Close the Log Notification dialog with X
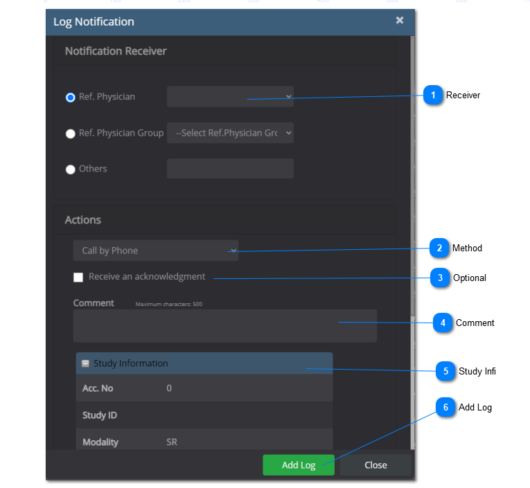 point(400,21)
